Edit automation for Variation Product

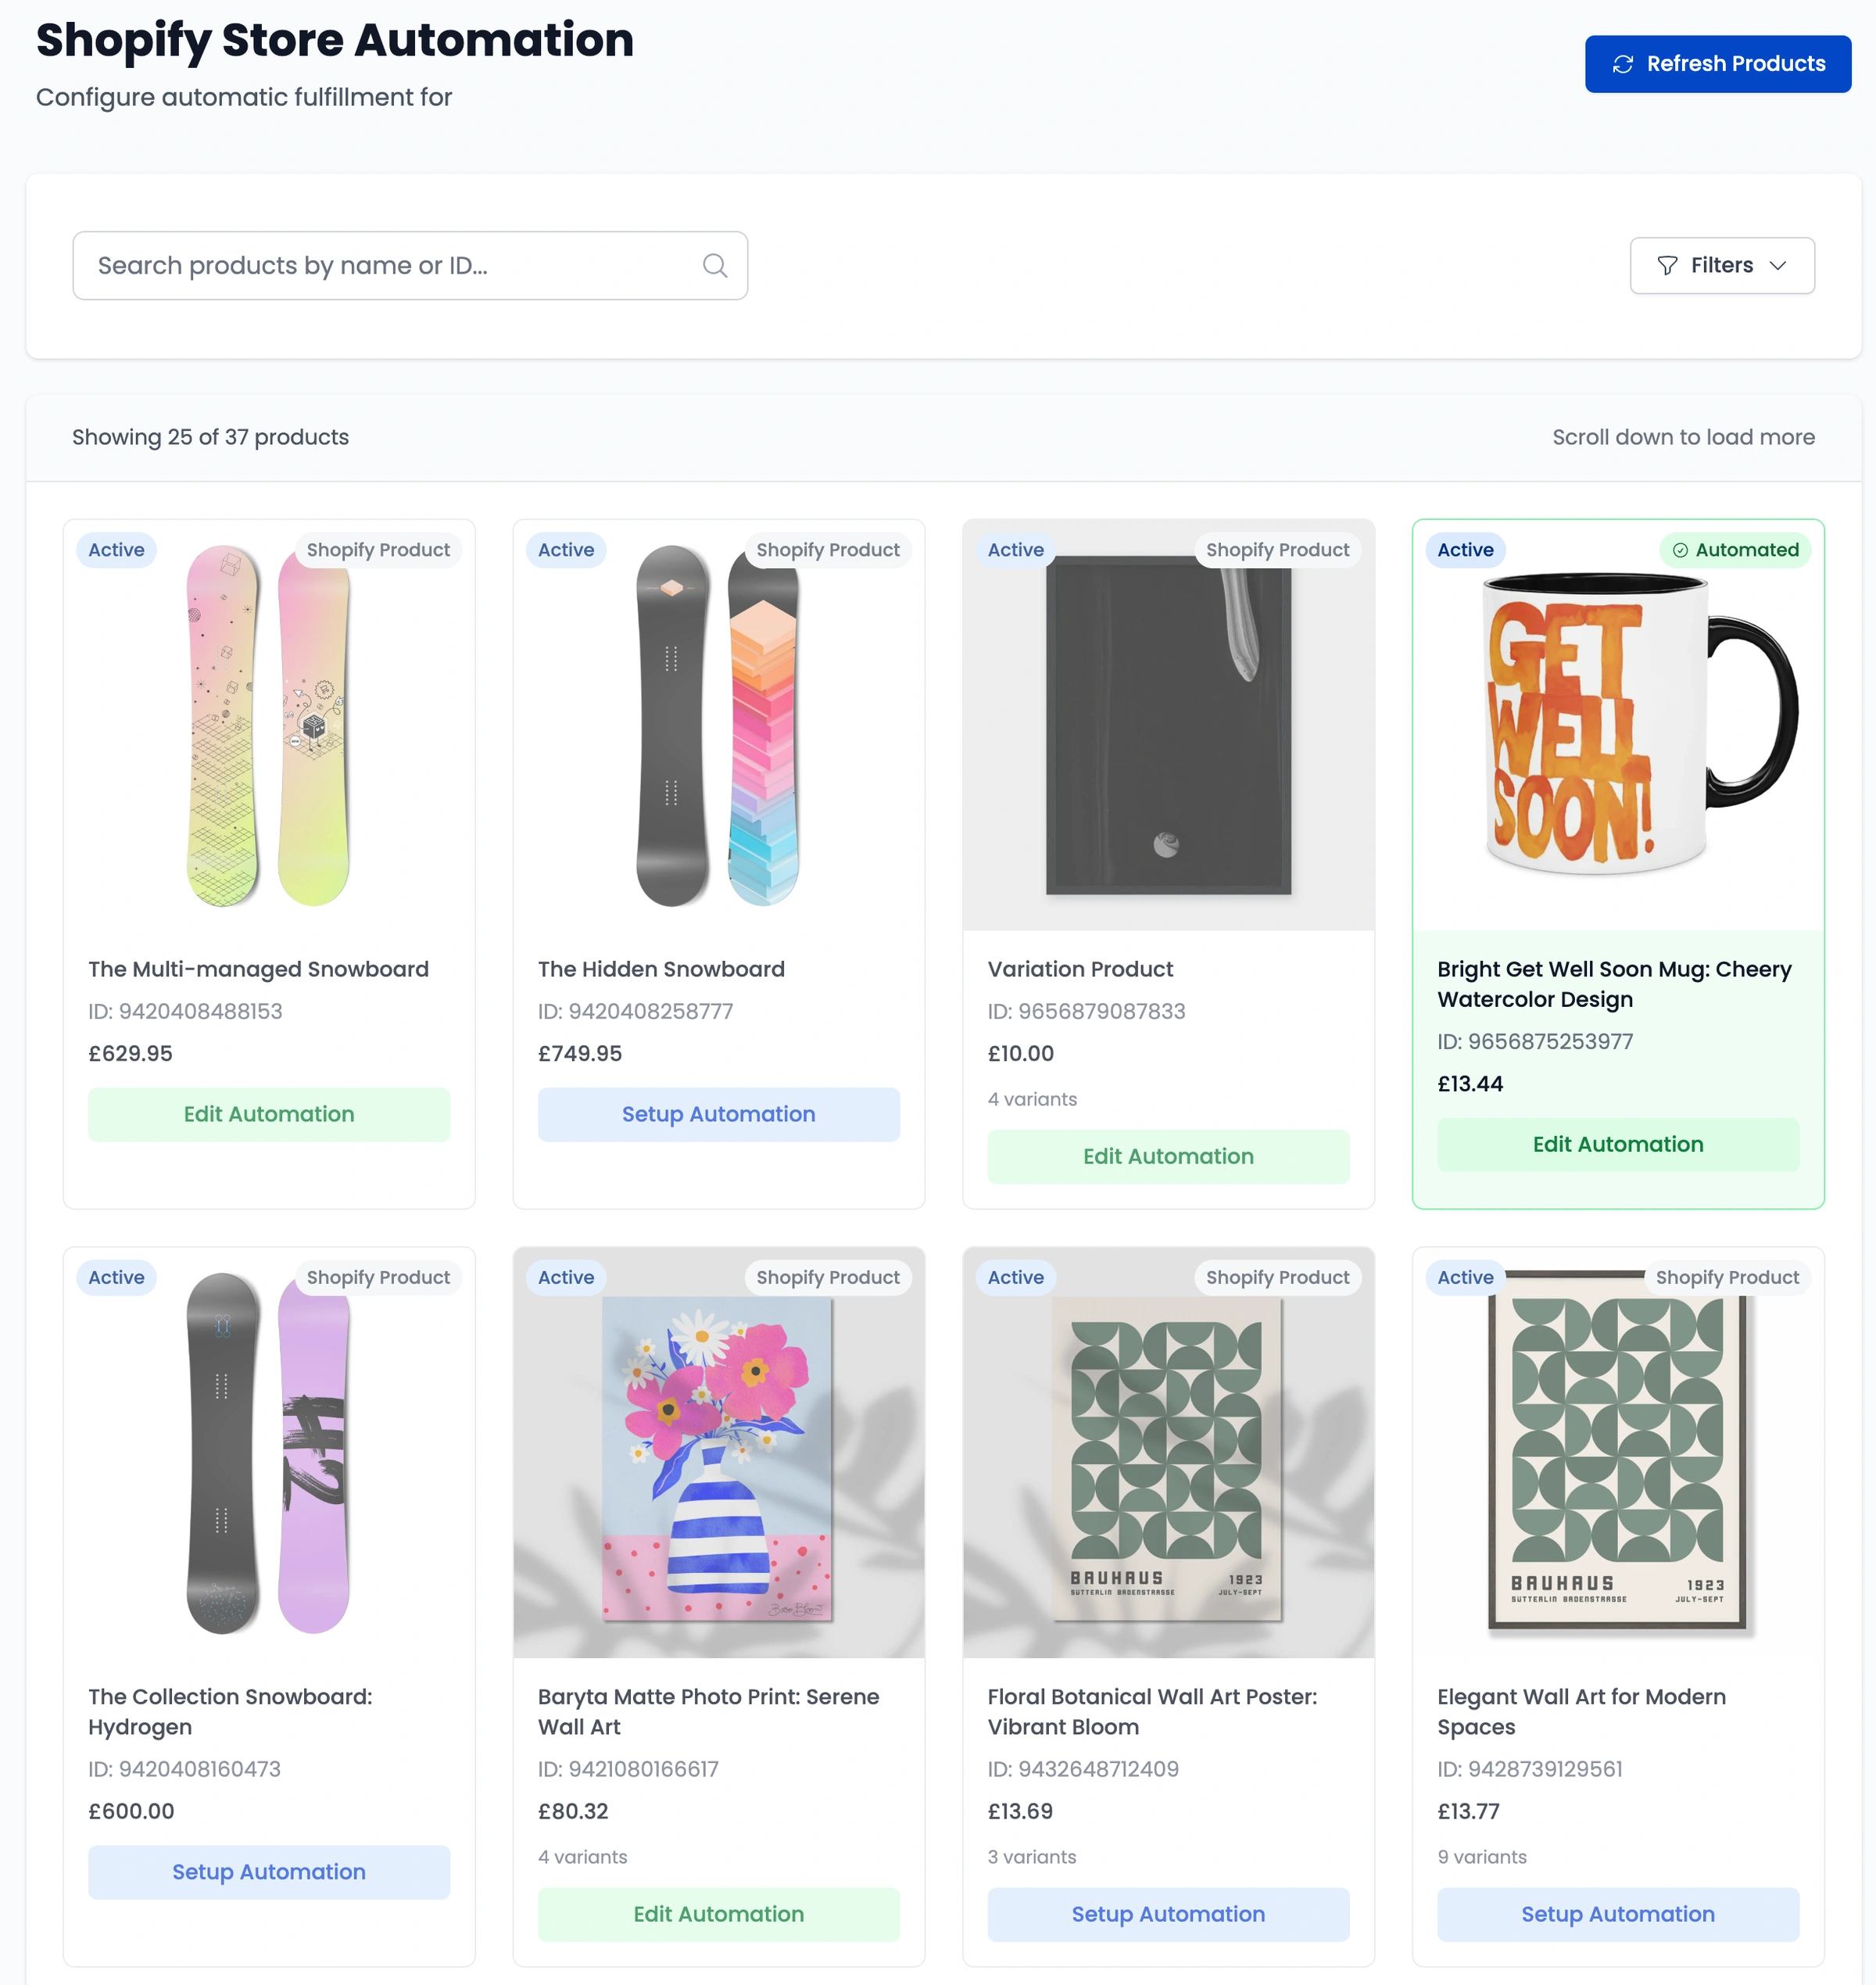(1168, 1156)
